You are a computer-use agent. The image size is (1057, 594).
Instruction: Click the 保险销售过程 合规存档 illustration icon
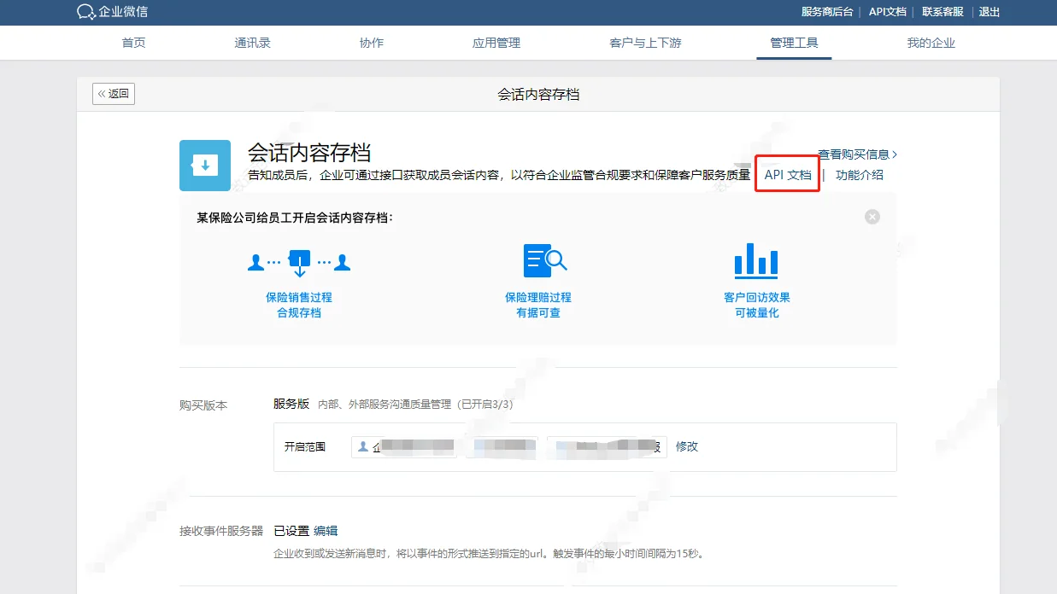(x=299, y=262)
